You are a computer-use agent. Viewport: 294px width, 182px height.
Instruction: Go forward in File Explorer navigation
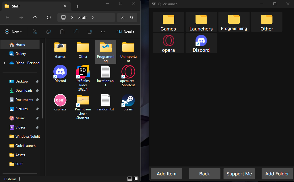(x=21, y=18)
